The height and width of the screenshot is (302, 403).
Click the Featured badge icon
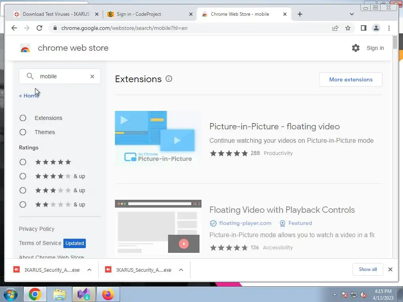tap(283, 223)
